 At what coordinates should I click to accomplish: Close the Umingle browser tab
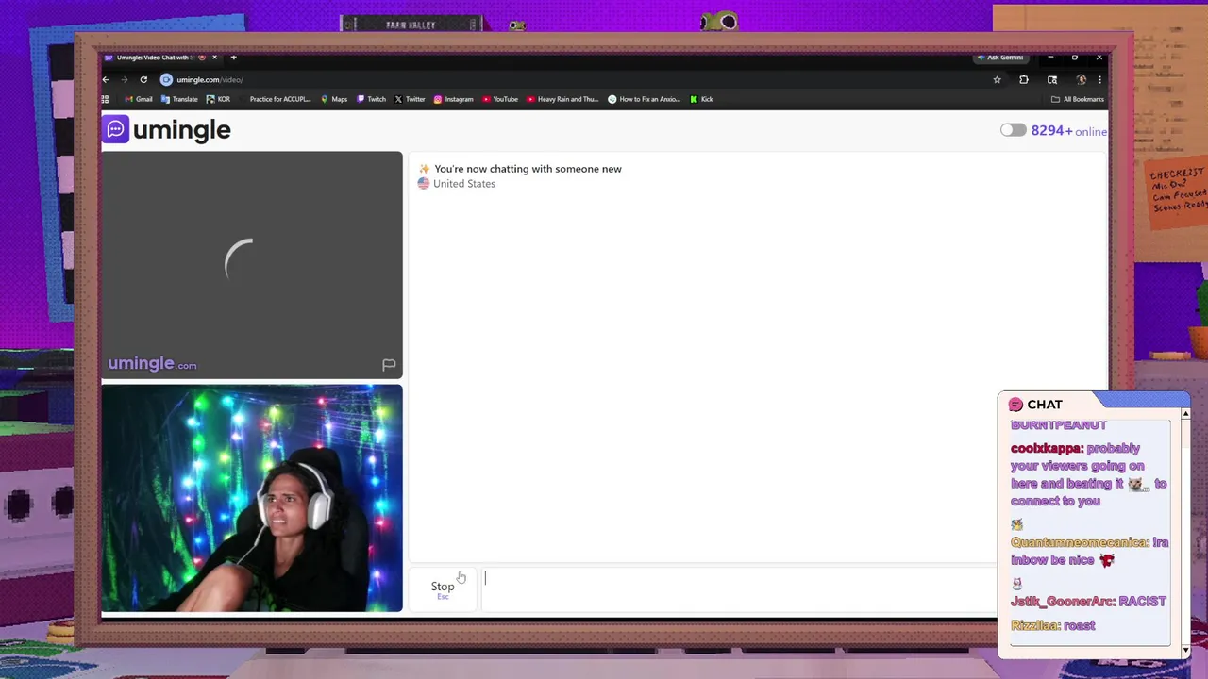(x=214, y=58)
